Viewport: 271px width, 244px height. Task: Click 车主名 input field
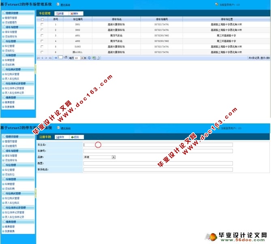158,145
